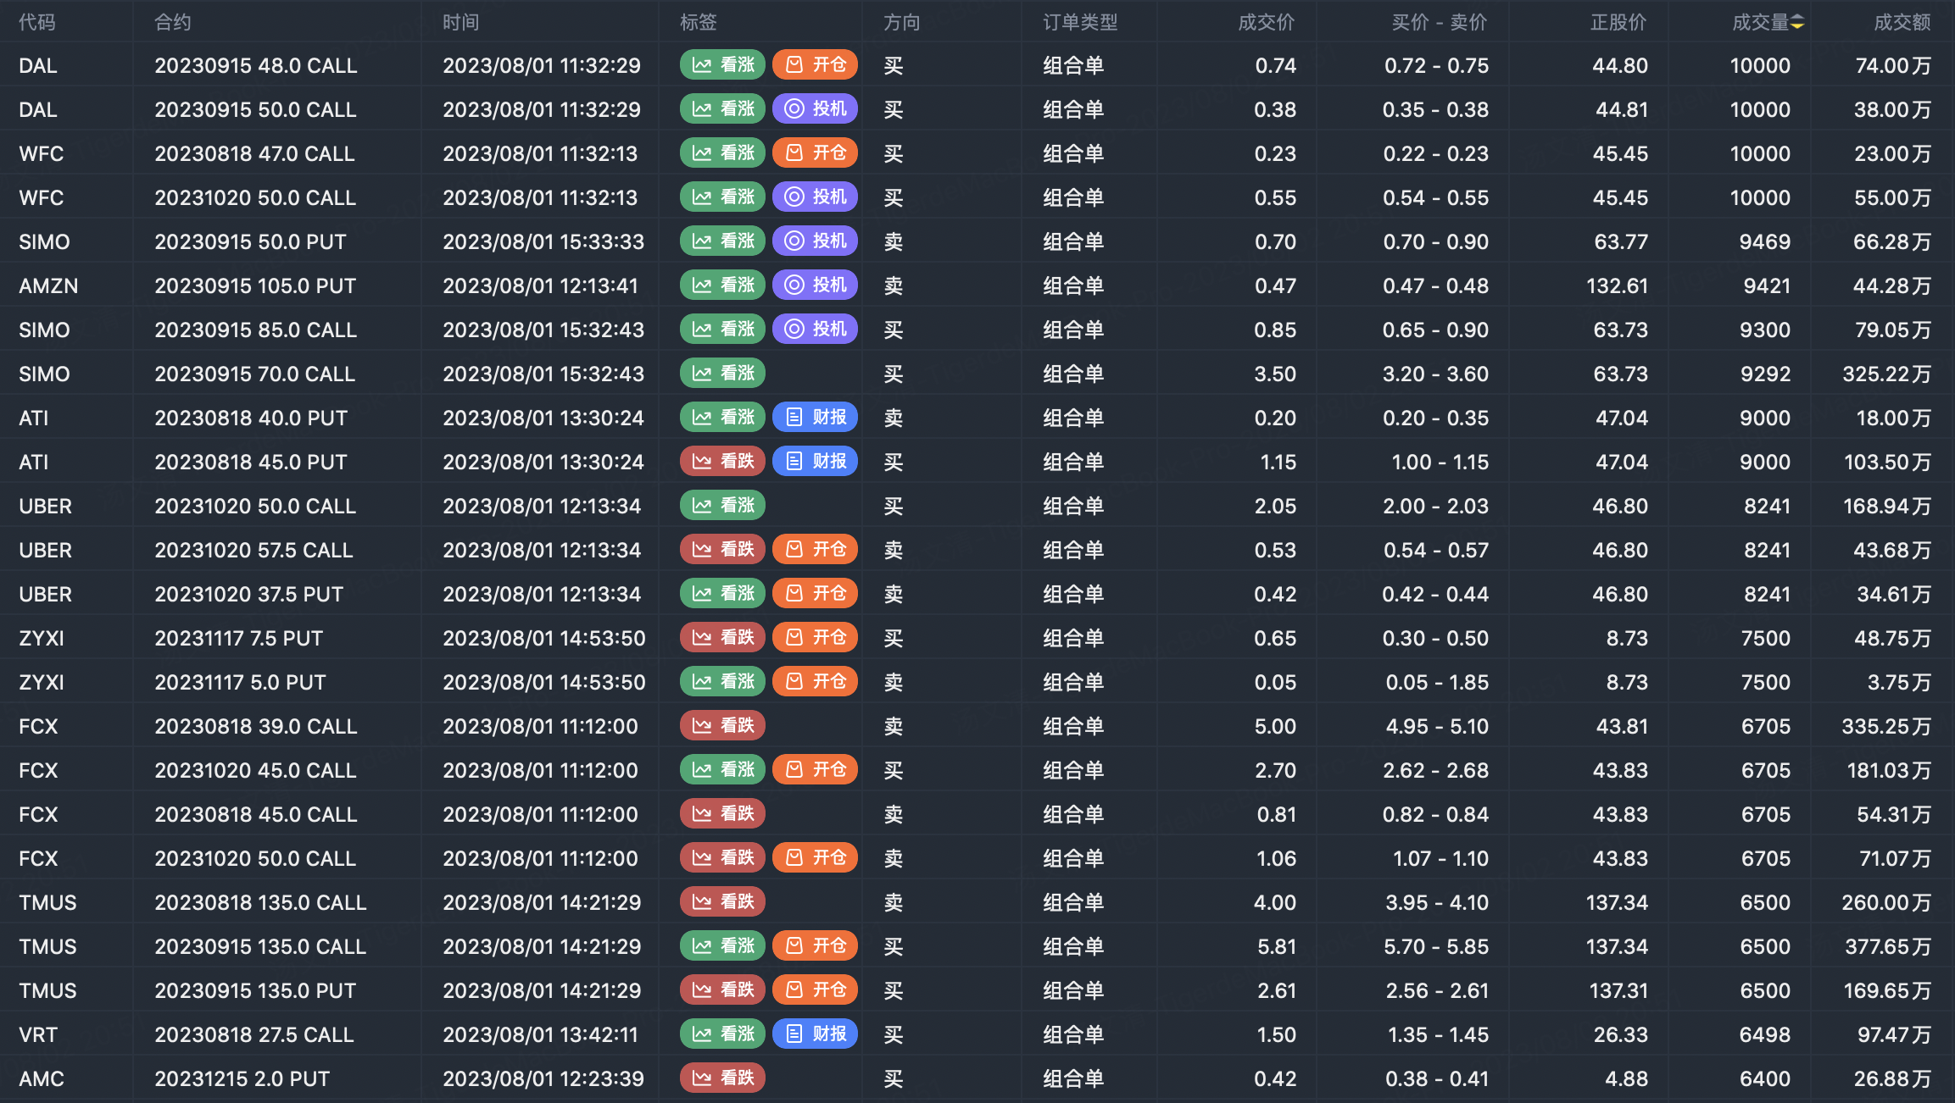Click the 方向 column header
1955x1103 pixels.
click(902, 23)
